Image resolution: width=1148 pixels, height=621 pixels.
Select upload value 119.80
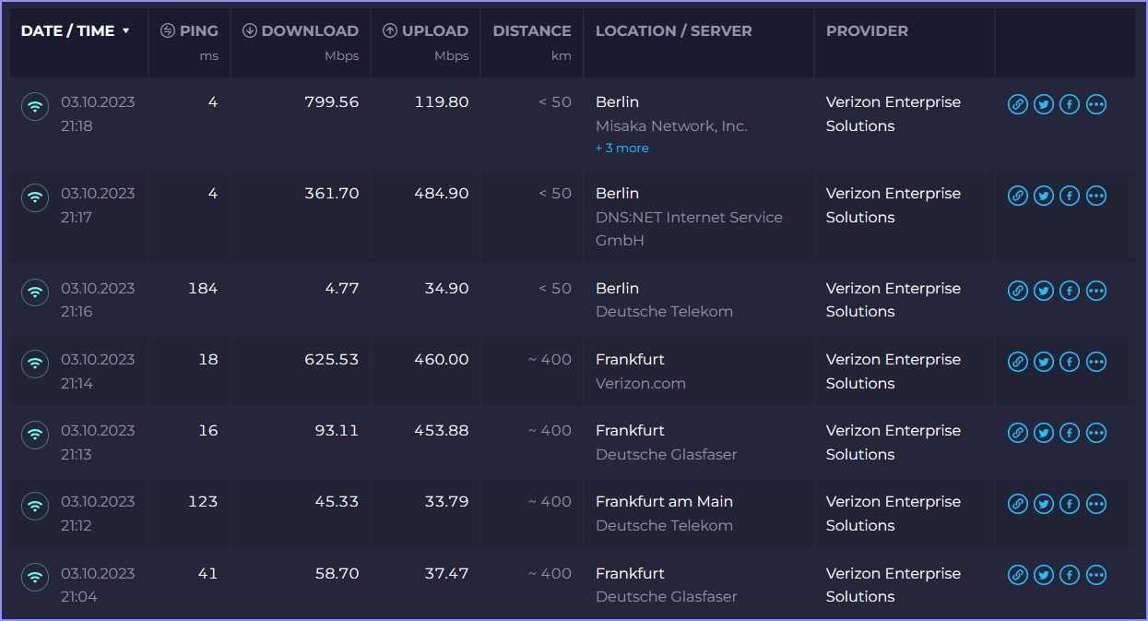pyautogui.click(x=442, y=102)
